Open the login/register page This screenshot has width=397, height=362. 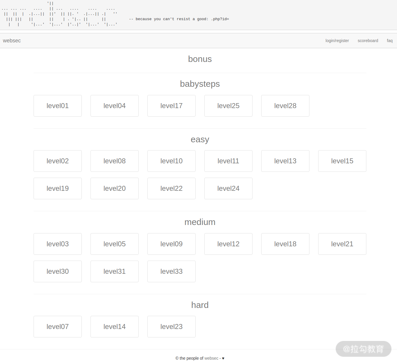[337, 41]
